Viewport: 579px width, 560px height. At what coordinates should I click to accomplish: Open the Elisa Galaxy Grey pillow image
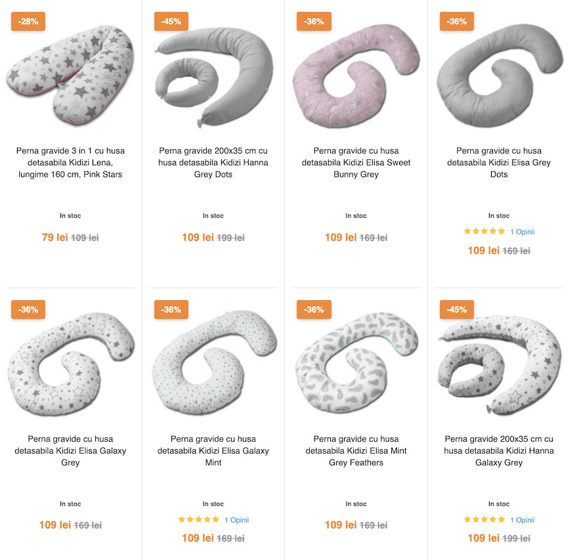coord(70,364)
